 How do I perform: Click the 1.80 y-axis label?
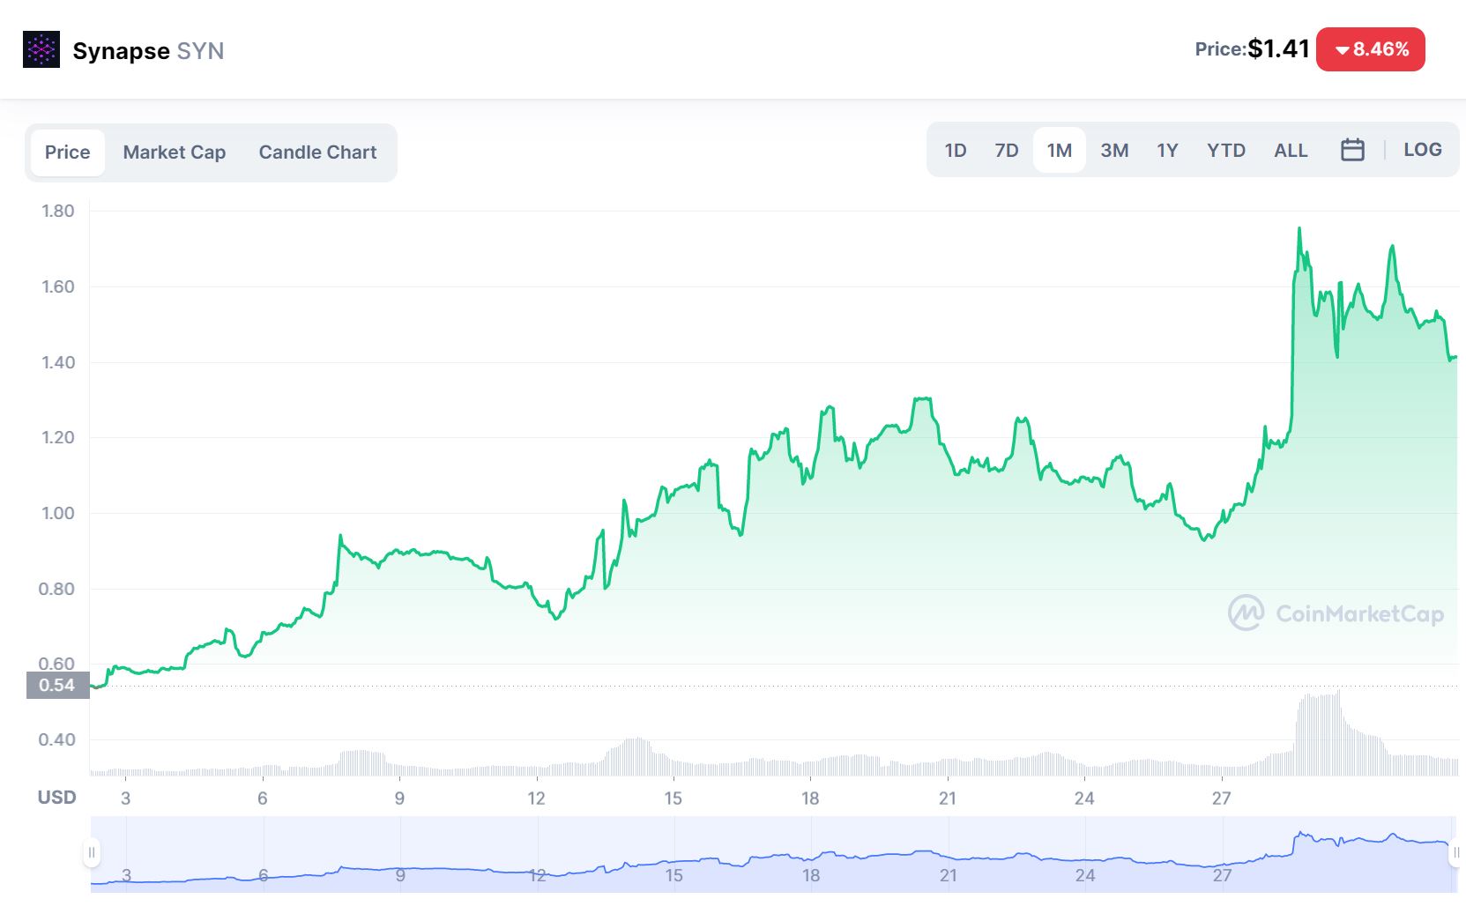point(58,211)
